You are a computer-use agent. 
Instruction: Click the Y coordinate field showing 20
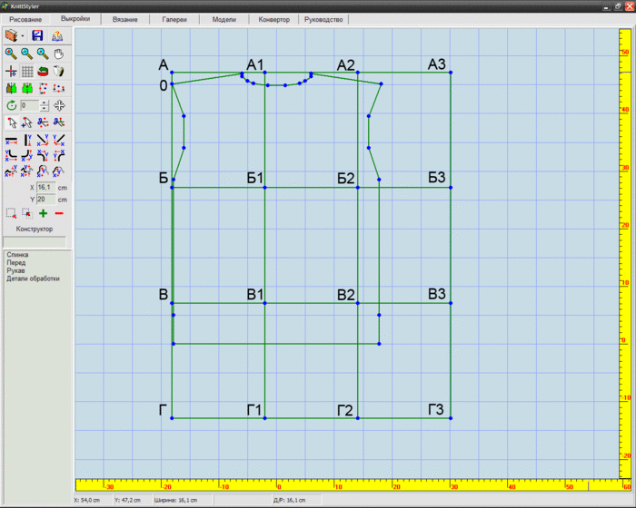click(x=45, y=200)
